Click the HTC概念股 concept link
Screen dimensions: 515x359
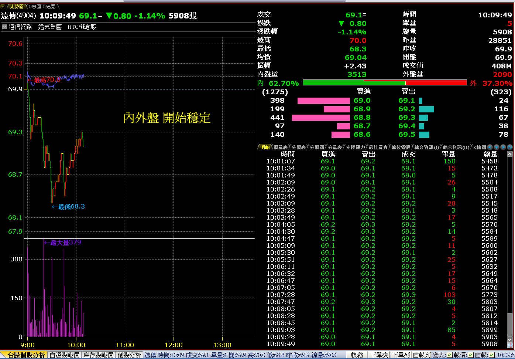(x=82, y=27)
